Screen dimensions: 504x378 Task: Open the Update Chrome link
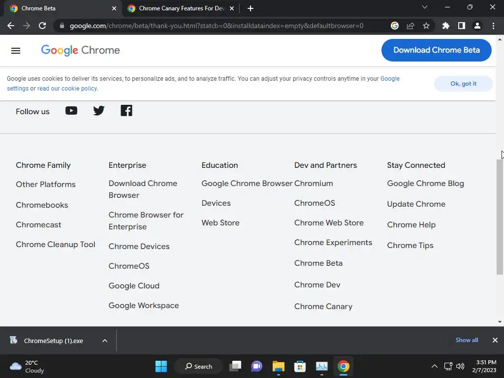click(x=416, y=204)
